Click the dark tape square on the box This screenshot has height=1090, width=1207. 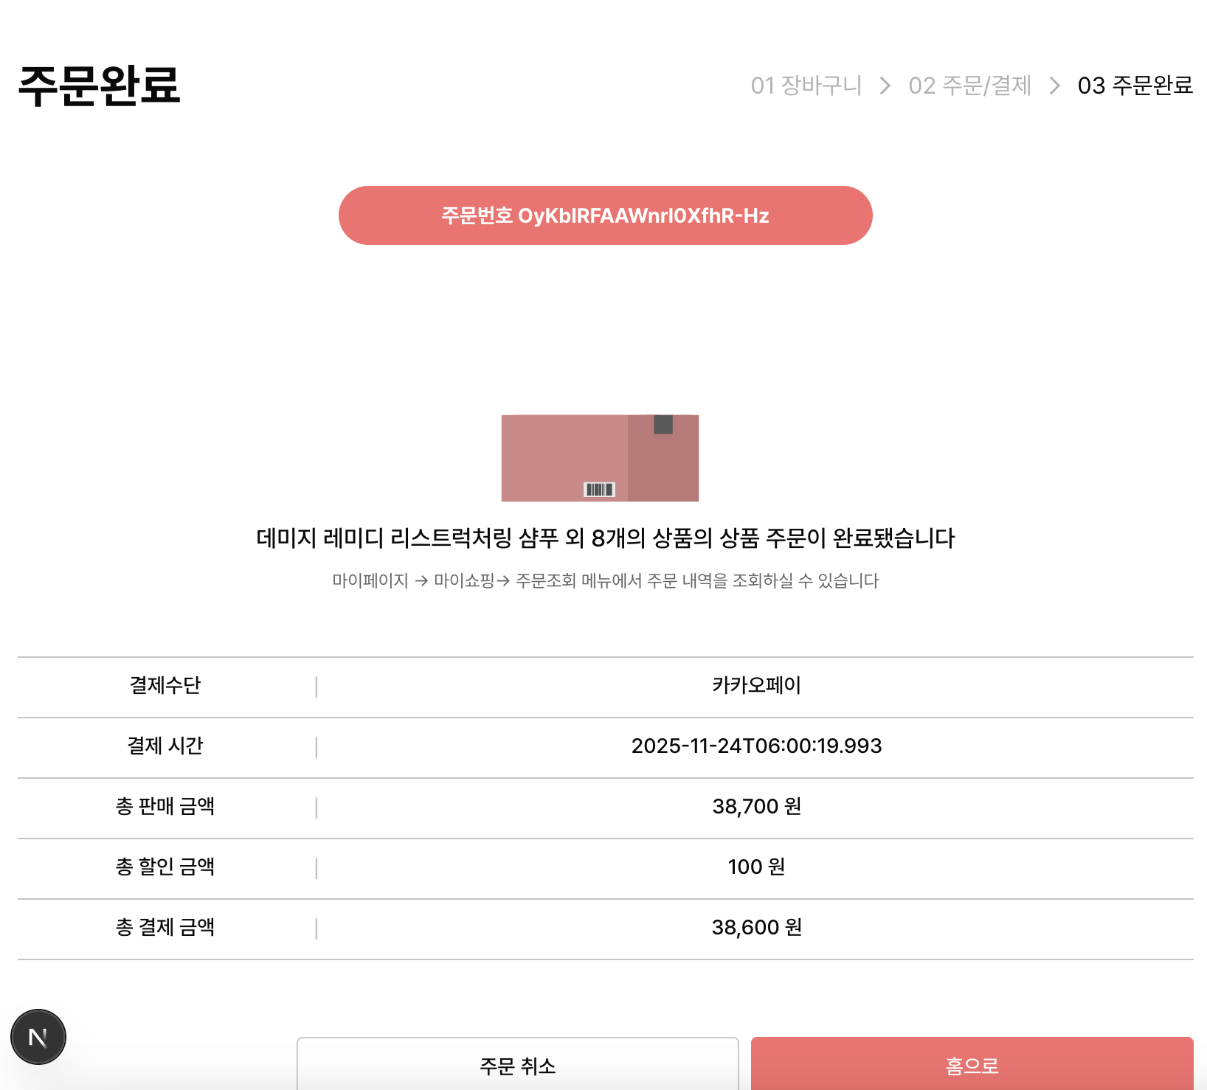tap(662, 426)
